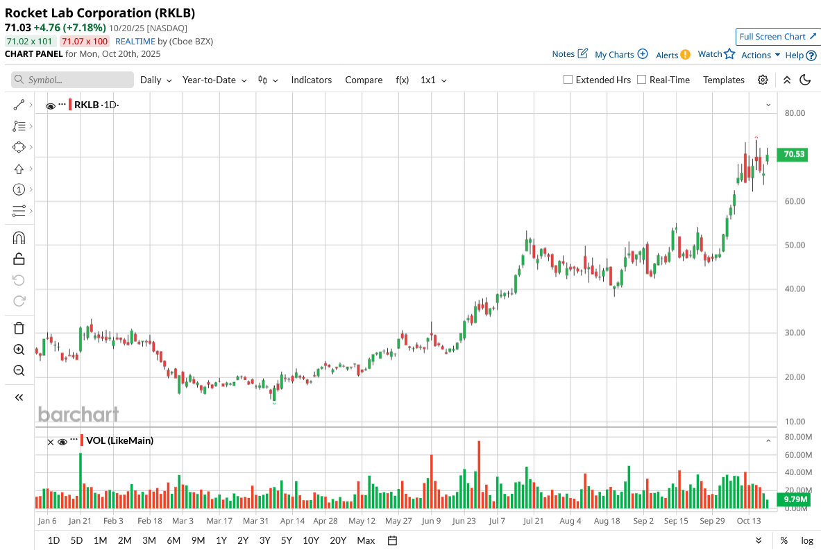Open the Actions dropdown menu
Screen dimensions: 821x550
pyautogui.click(x=761, y=55)
